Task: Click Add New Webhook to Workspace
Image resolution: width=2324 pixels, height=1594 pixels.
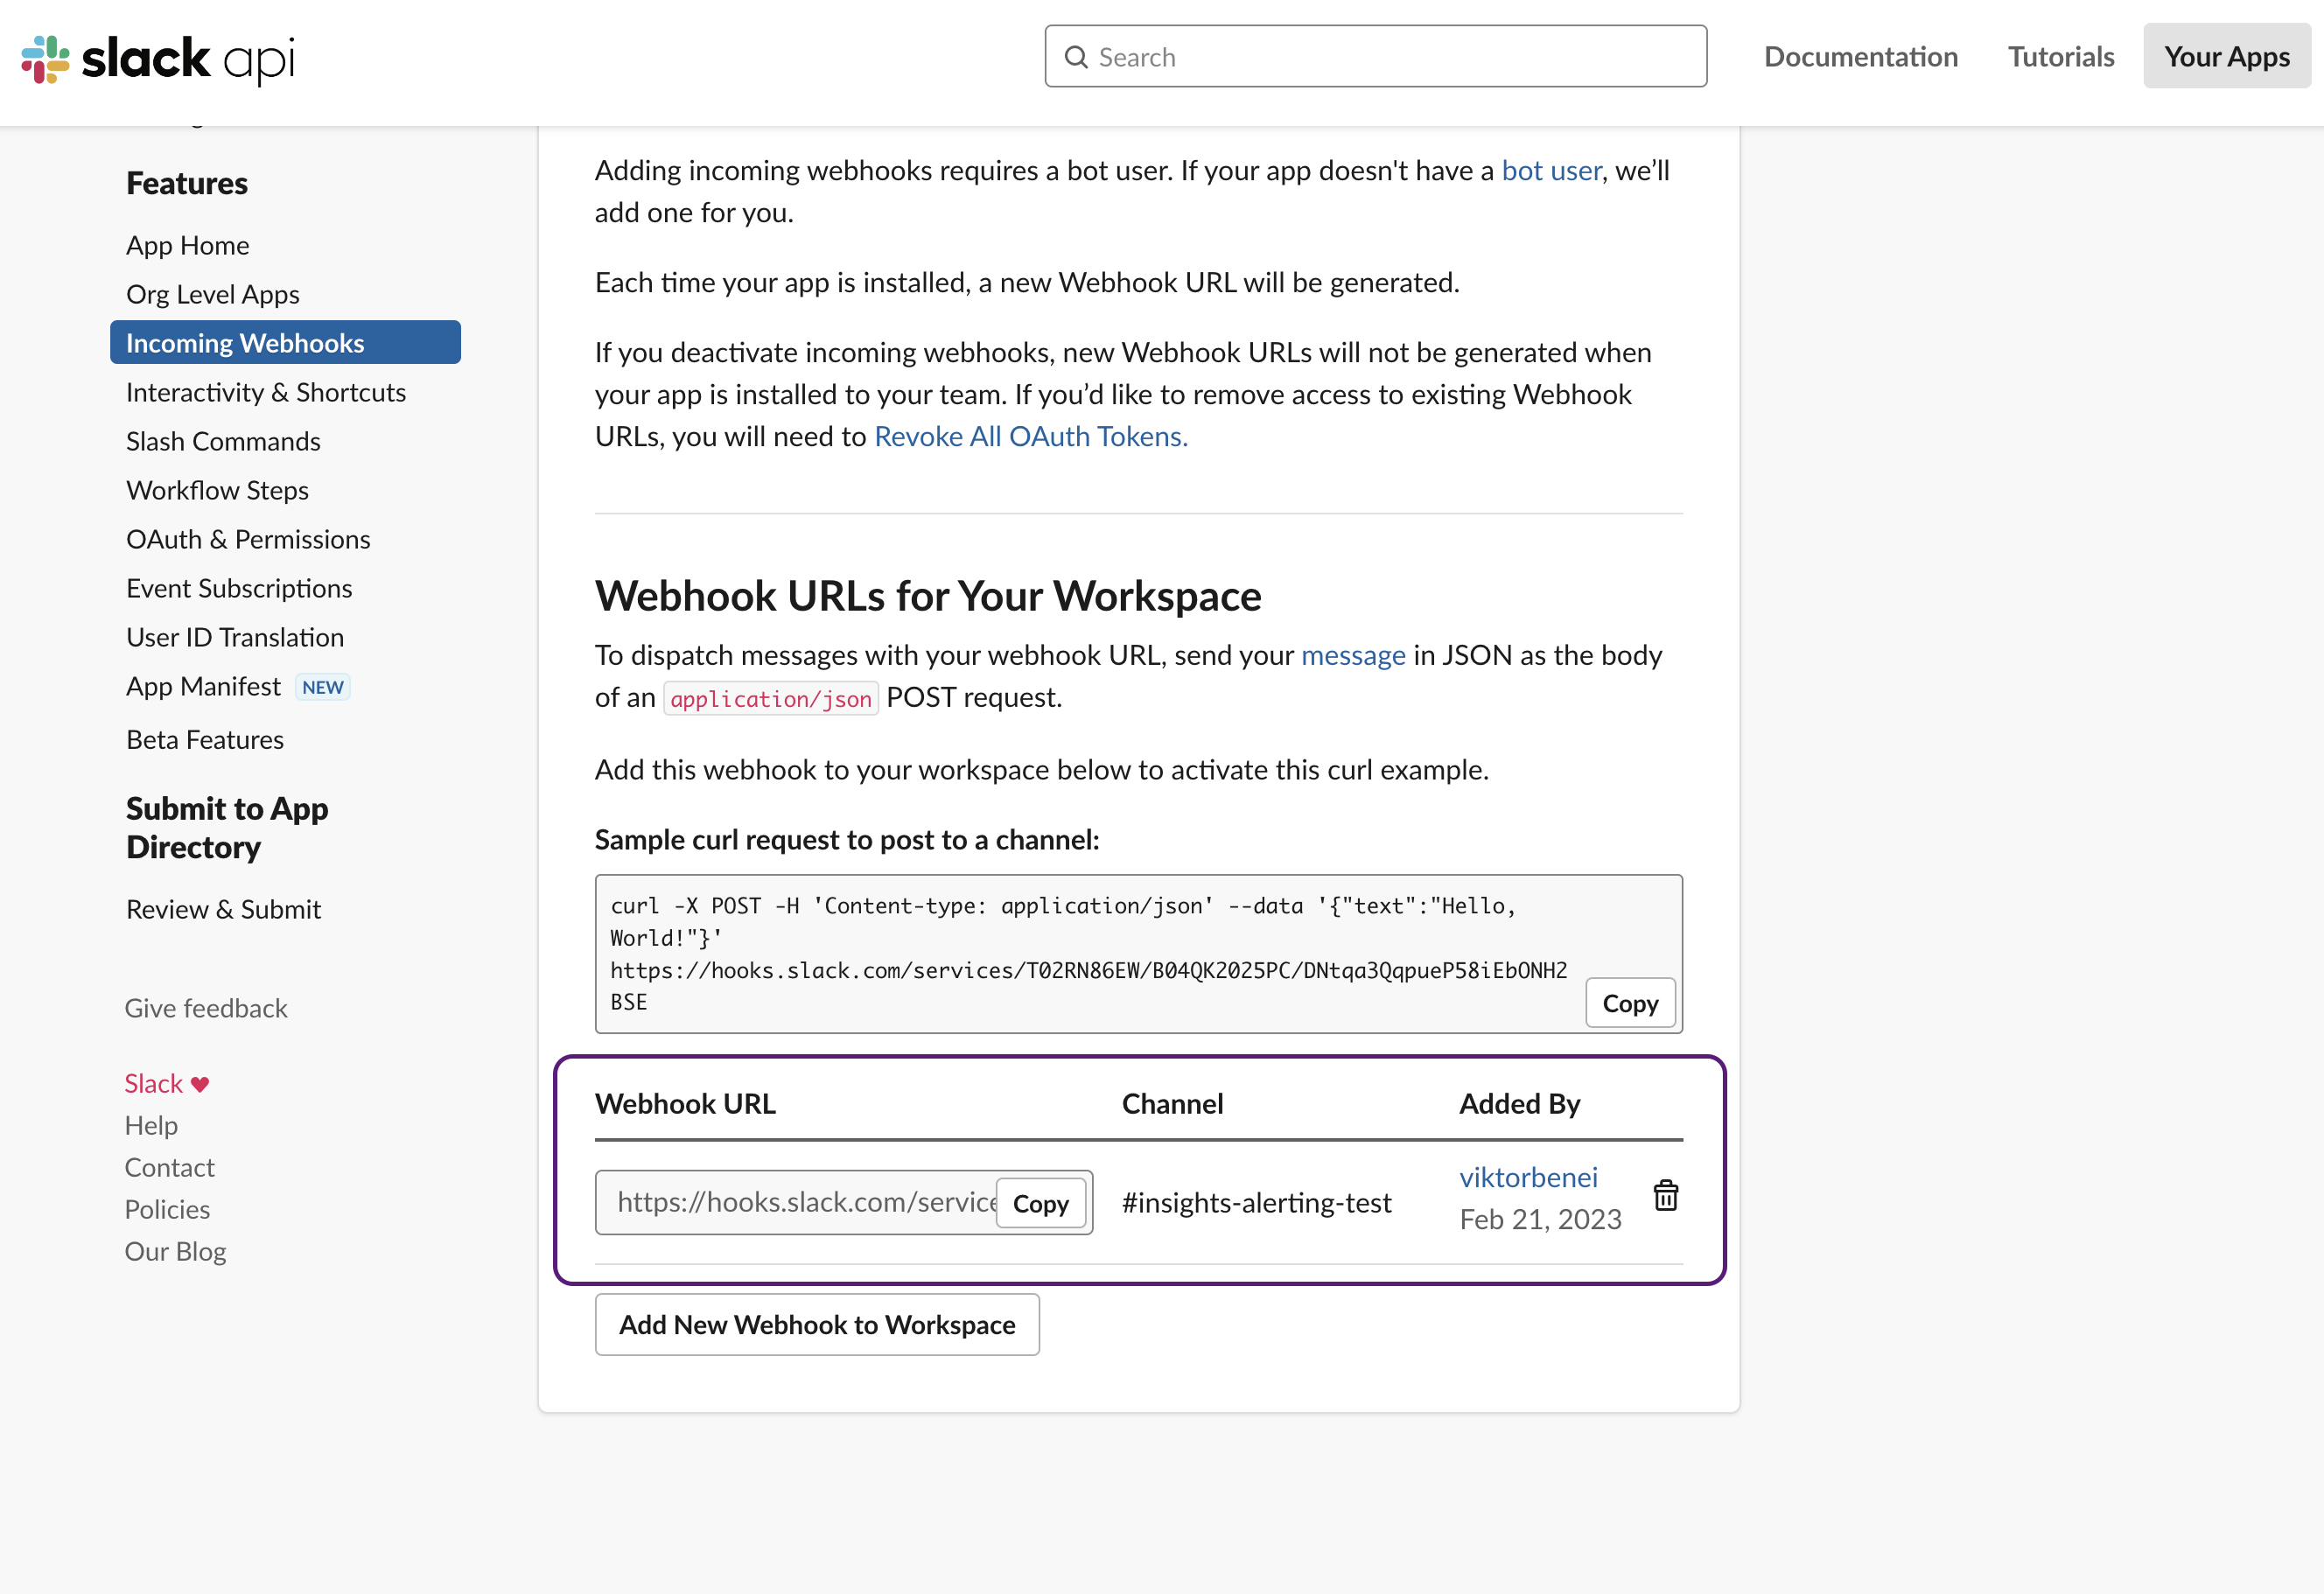Action: click(x=817, y=1324)
